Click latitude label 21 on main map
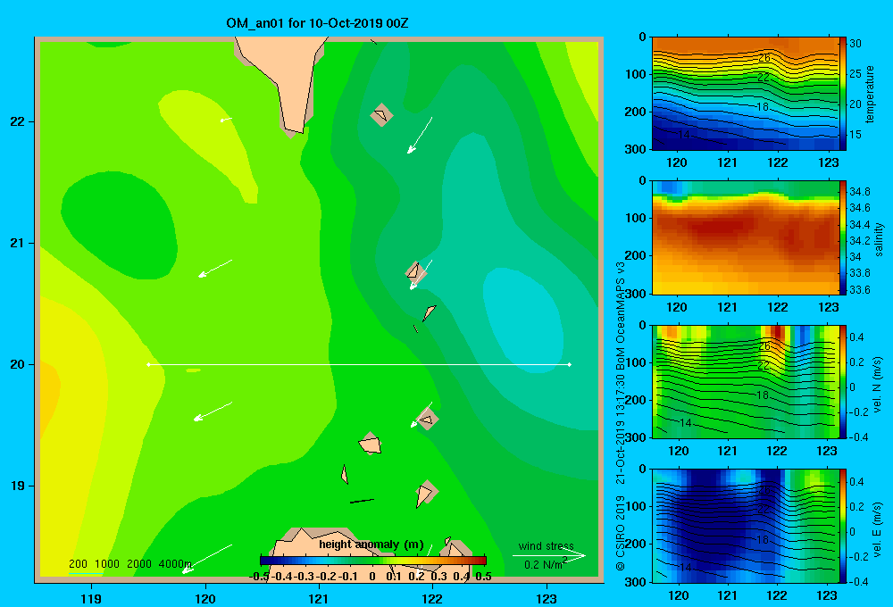This screenshot has height=607, width=893. (x=17, y=243)
